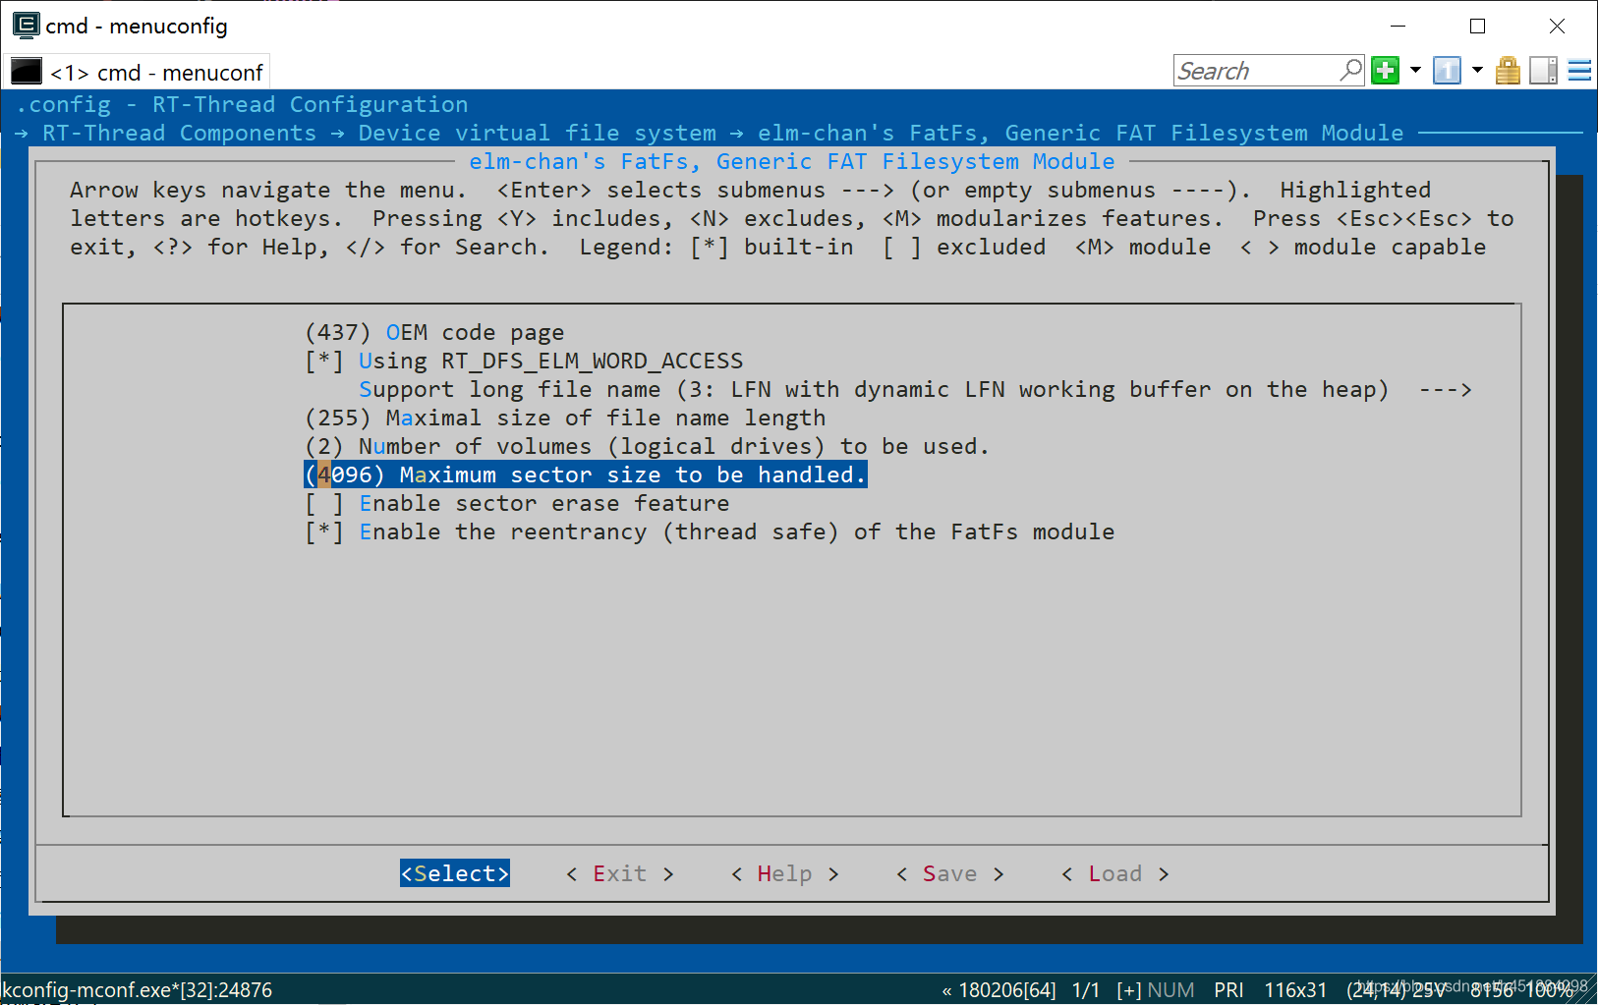Toggle the lock padlock icon
This screenshot has width=1598, height=1005.
pyautogui.click(x=1508, y=71)
